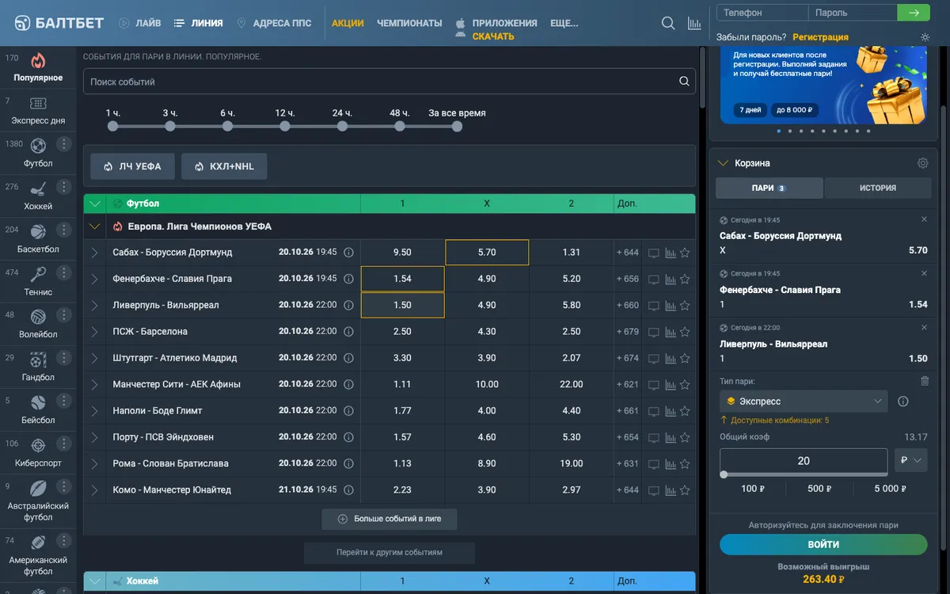Open the statistics bar-chart icon in the header
The image size is (950, 594).
(x=694, y=23)
